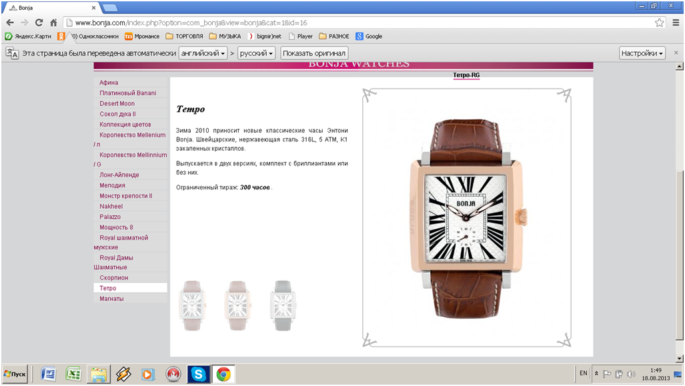Select the grey-strap watch thumbnail
Screen dimensions: 685x386
pos(283,305)
